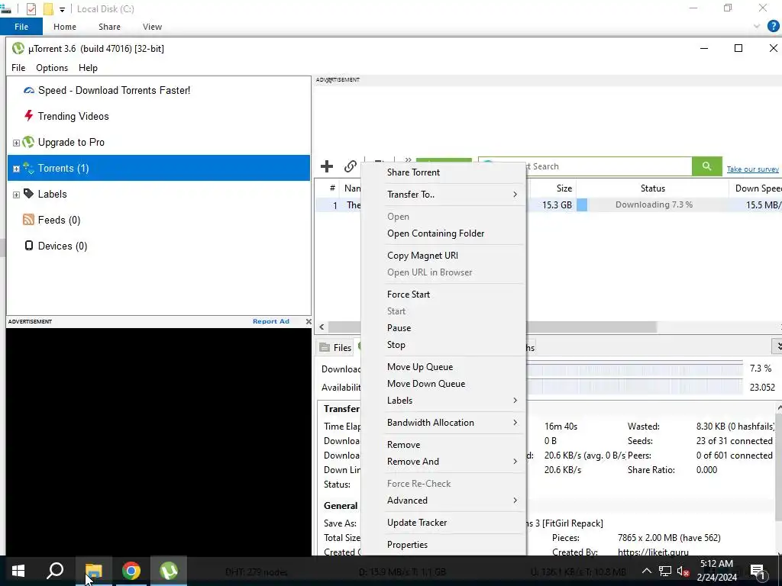Open the Explorer Home ribbon tab

coord(65,27)
